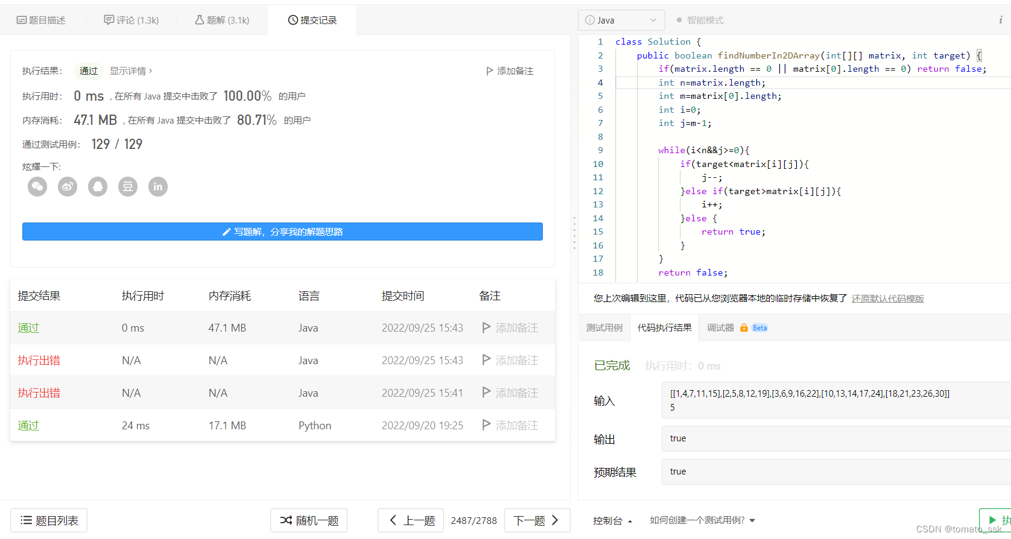Click the 输出 output field showing true

(836, 438)
